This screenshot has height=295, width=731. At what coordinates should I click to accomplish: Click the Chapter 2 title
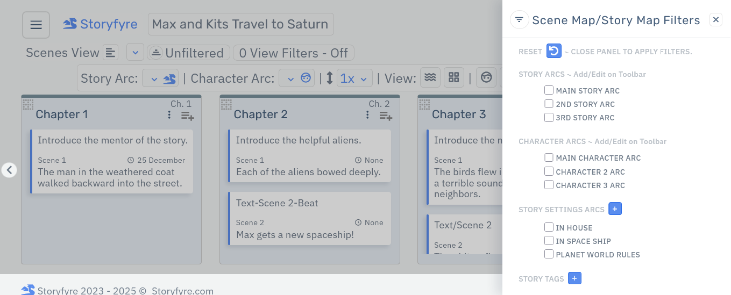coord(260,114)
